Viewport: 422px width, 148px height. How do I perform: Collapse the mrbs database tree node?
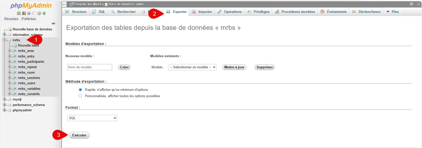pyautogui.click(x=5, y=40)
